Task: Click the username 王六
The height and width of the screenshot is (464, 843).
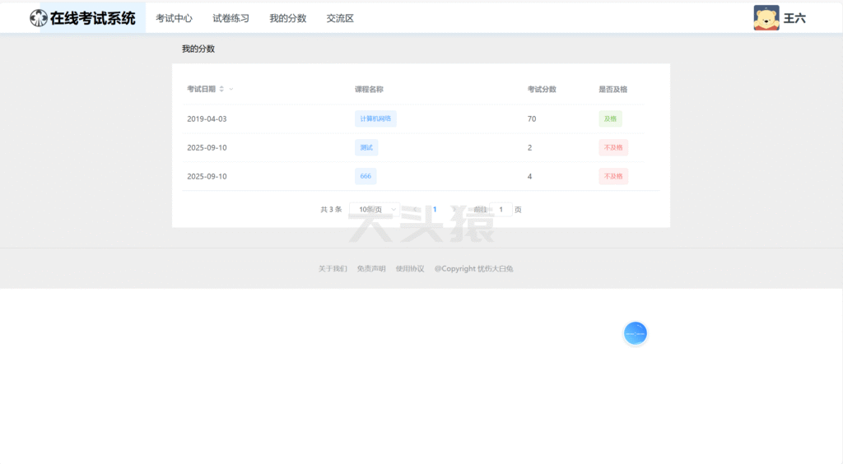Action: point(794,18)
